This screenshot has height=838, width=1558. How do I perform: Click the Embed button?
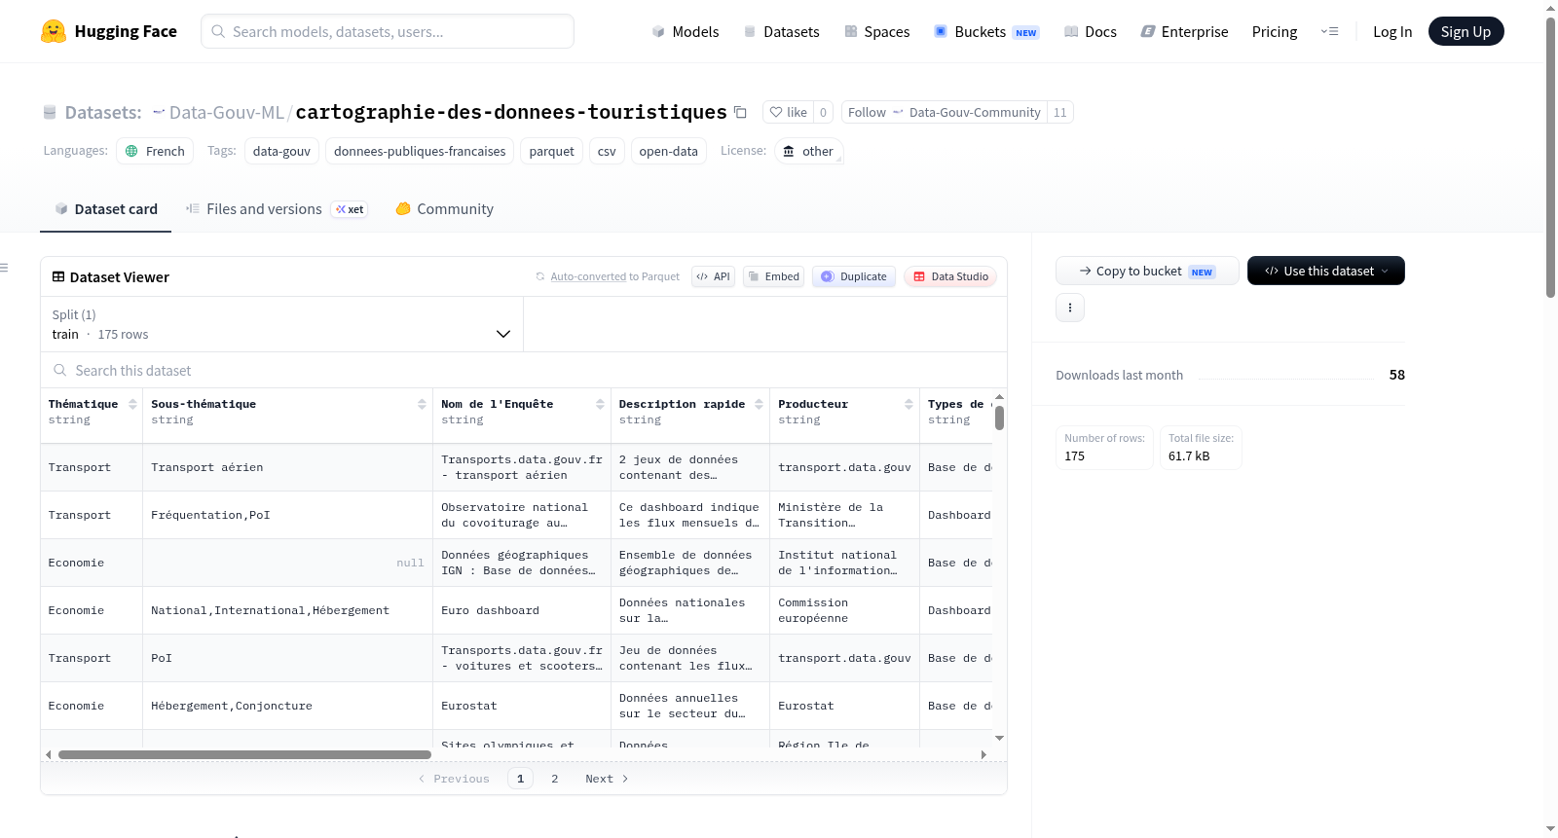point(773,276)
